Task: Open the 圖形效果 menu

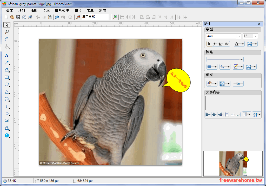Action: point(62,11)
